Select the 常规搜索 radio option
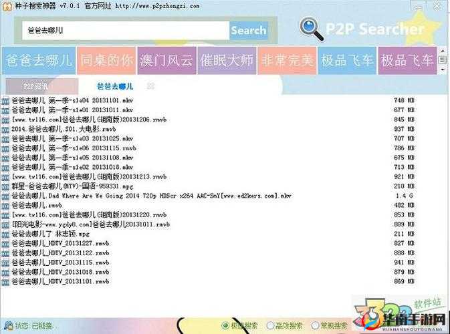This screenshot has width=450, height=334. click(x=315, y=325)
